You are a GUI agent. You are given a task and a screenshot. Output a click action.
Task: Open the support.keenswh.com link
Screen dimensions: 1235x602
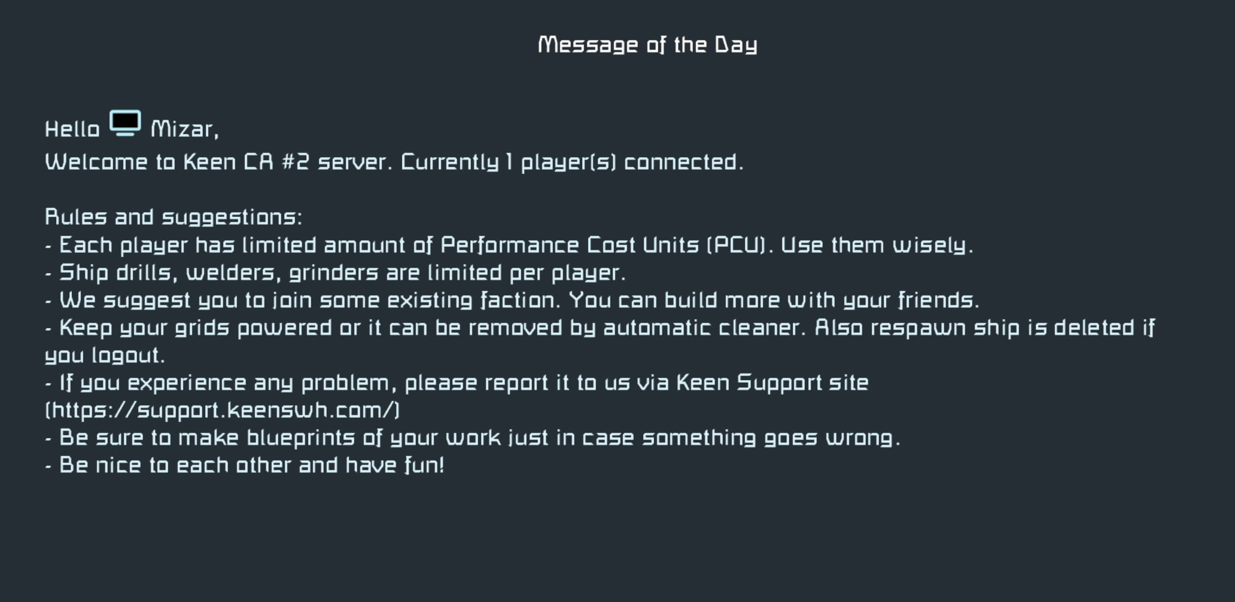click(223, 410)
